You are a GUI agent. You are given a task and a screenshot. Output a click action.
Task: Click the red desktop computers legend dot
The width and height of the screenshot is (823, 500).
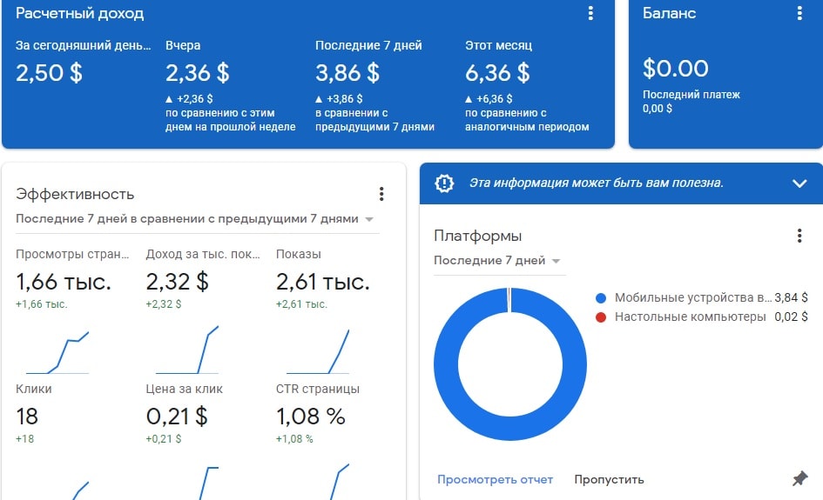click(x=601, y=317)
